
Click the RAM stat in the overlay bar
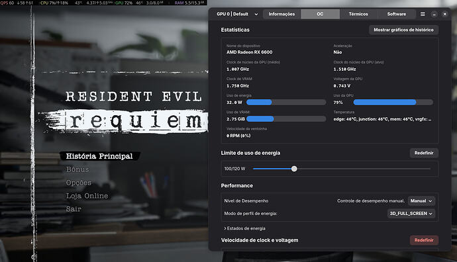point(189,3)
